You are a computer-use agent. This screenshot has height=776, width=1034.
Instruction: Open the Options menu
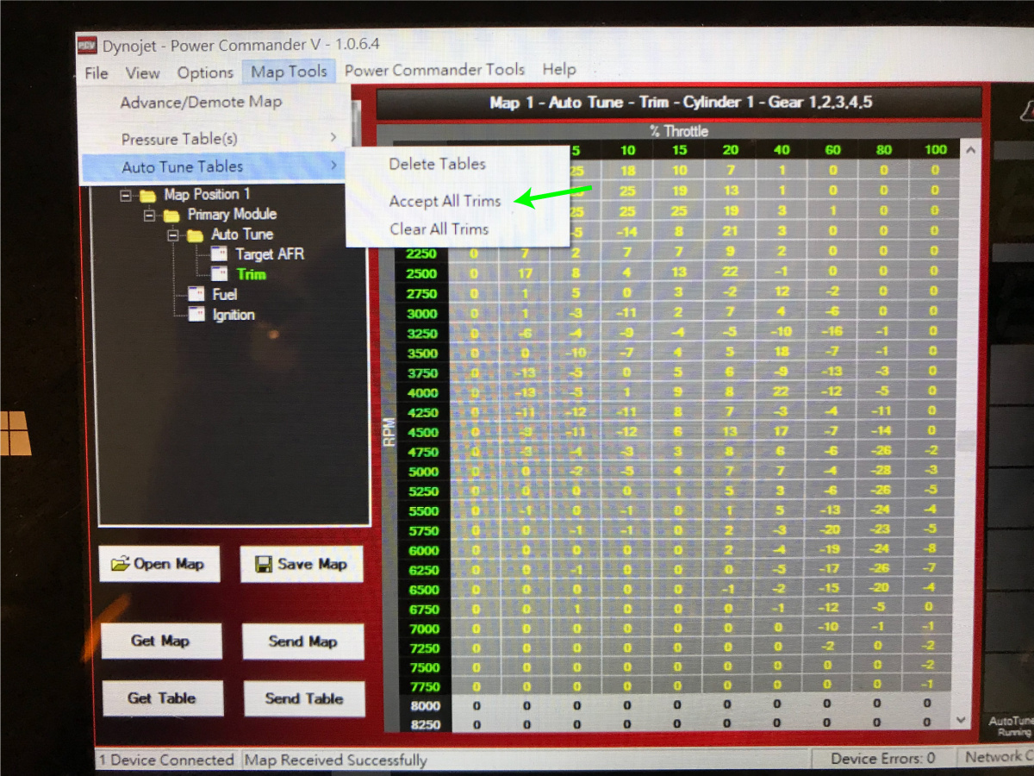click(x=205, y=72)
